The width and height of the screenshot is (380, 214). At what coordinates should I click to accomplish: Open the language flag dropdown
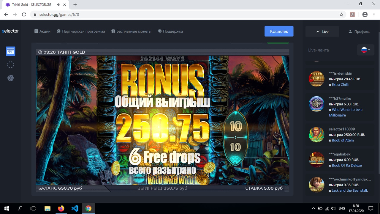tap(365, 50)
